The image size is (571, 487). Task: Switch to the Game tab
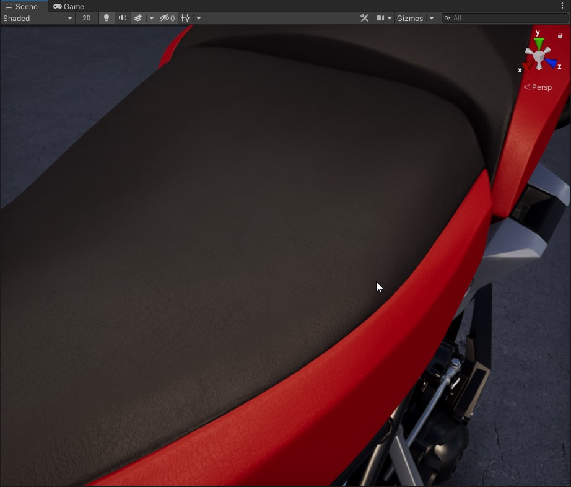[69, 6]
